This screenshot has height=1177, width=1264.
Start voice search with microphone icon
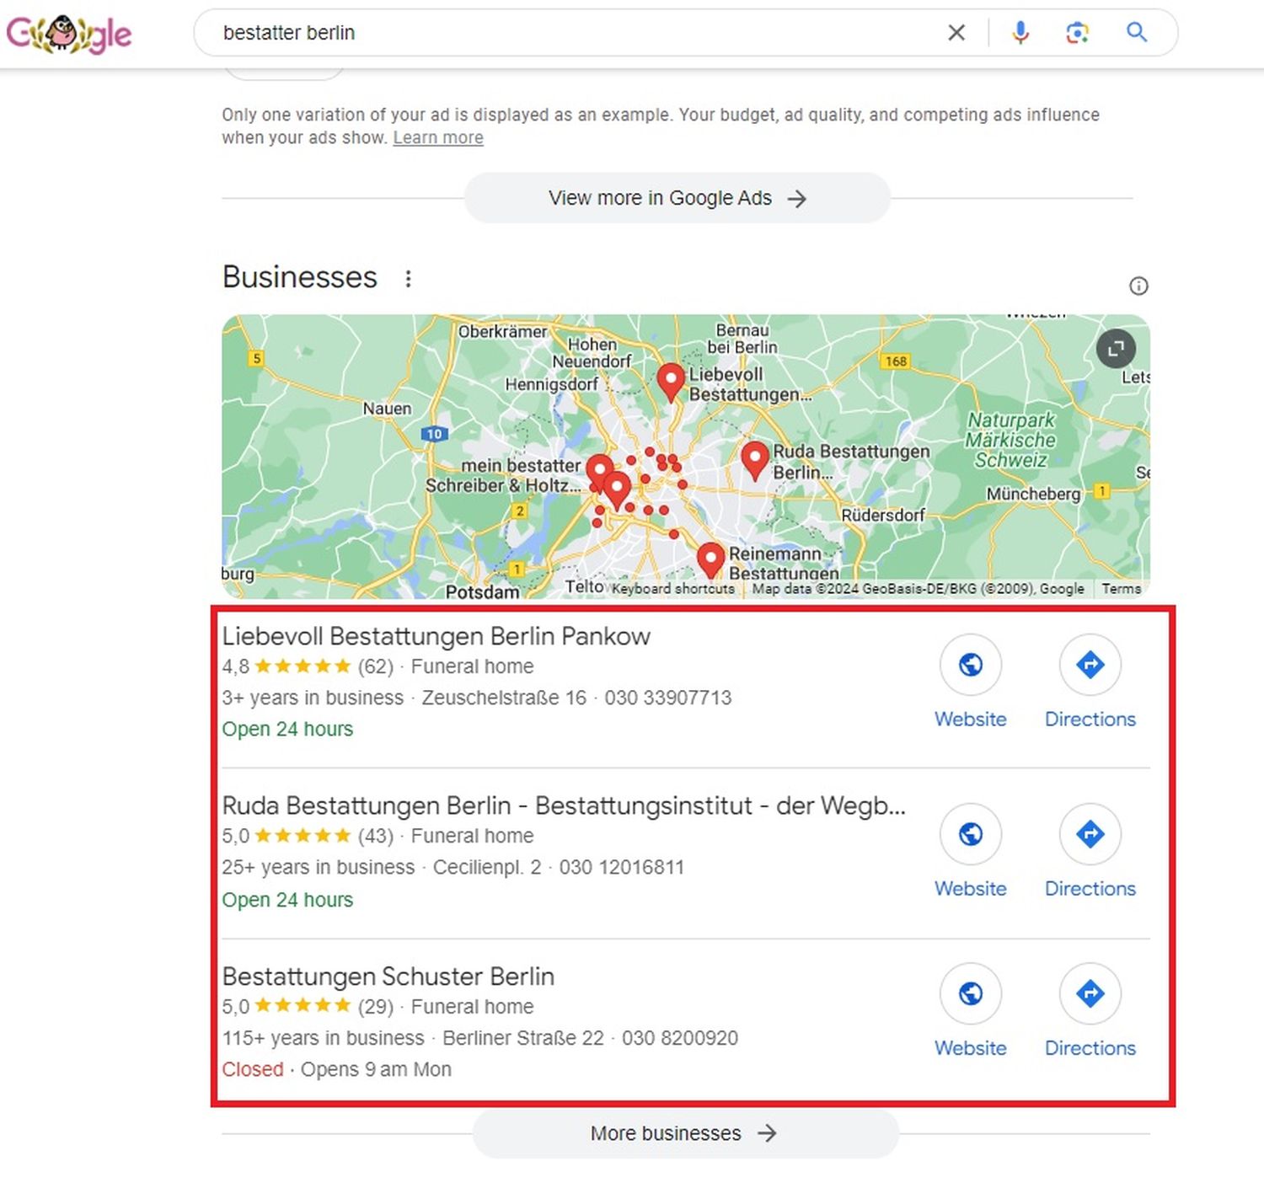[x=1020, y=33]
